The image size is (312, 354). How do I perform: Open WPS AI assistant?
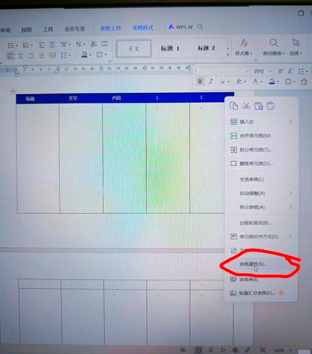[x=180, y=27]
